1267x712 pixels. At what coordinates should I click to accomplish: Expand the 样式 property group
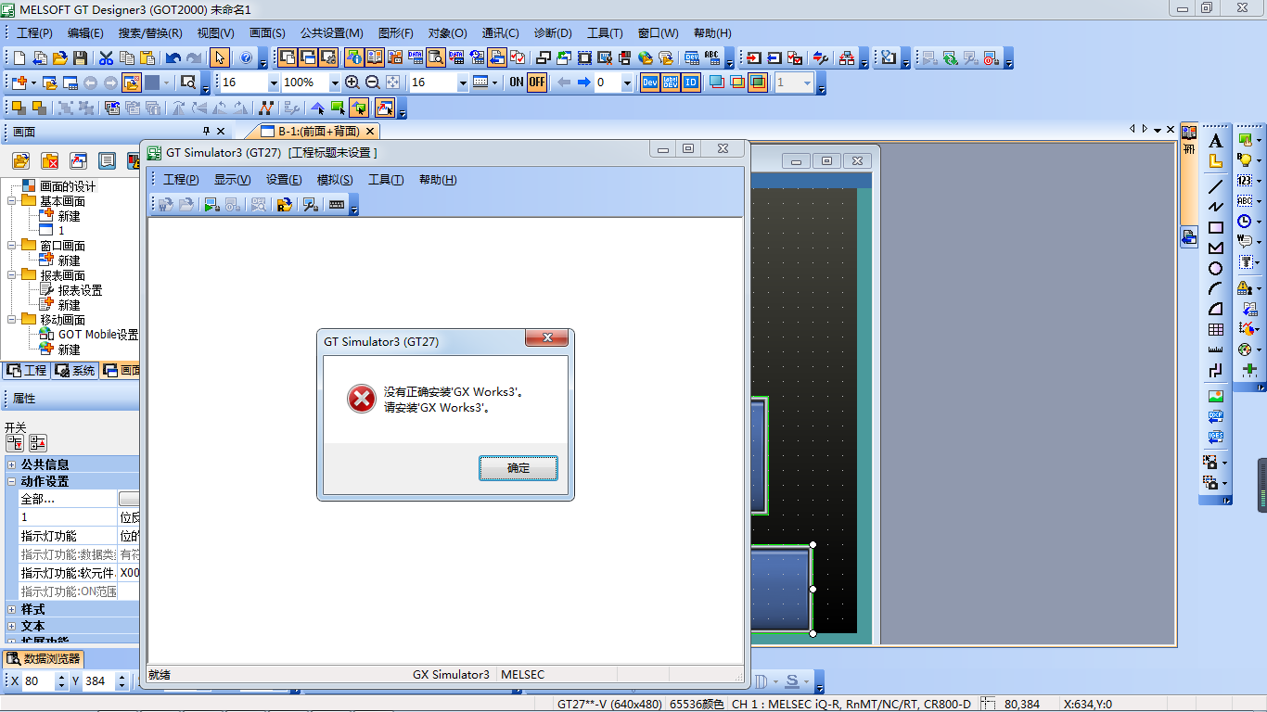tap(12, 609)
